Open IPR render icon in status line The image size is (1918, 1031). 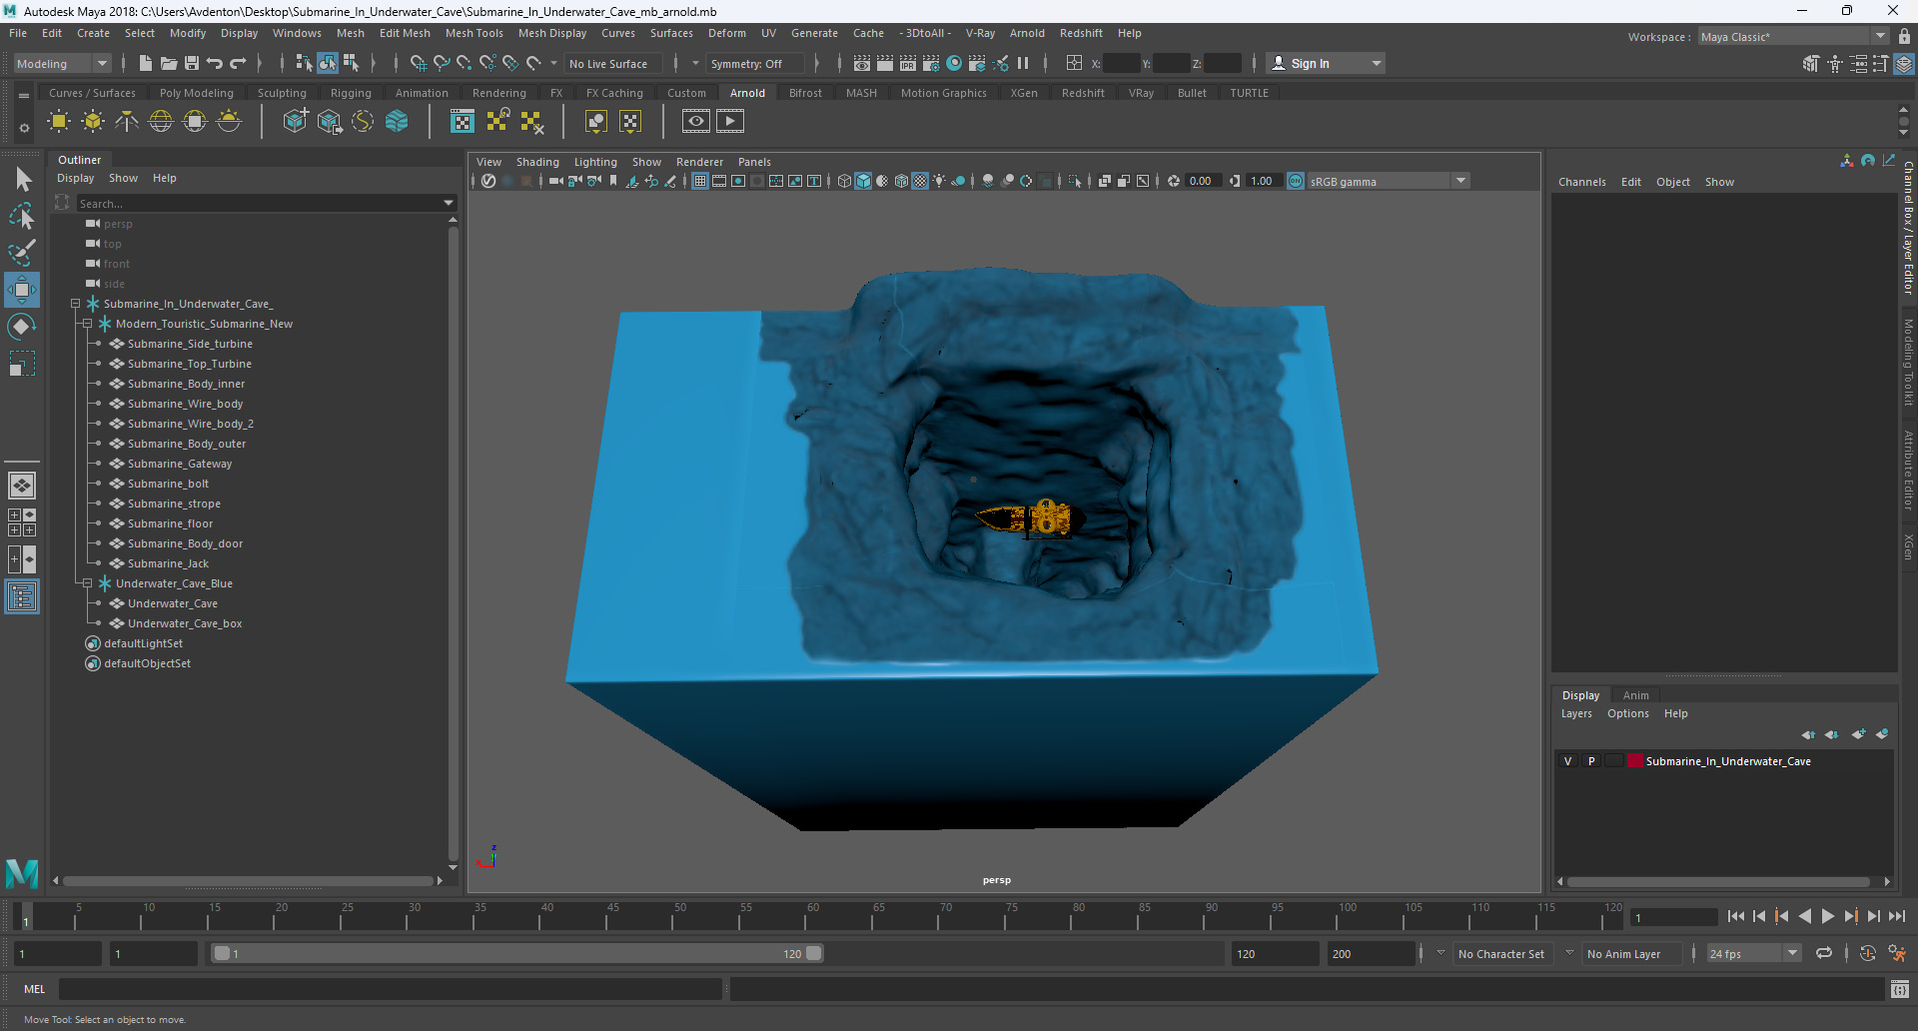[x=908, y=63]
